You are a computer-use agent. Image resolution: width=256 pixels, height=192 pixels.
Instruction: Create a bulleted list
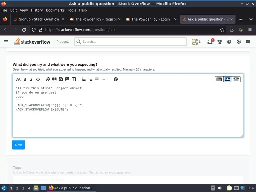(90, 79)
